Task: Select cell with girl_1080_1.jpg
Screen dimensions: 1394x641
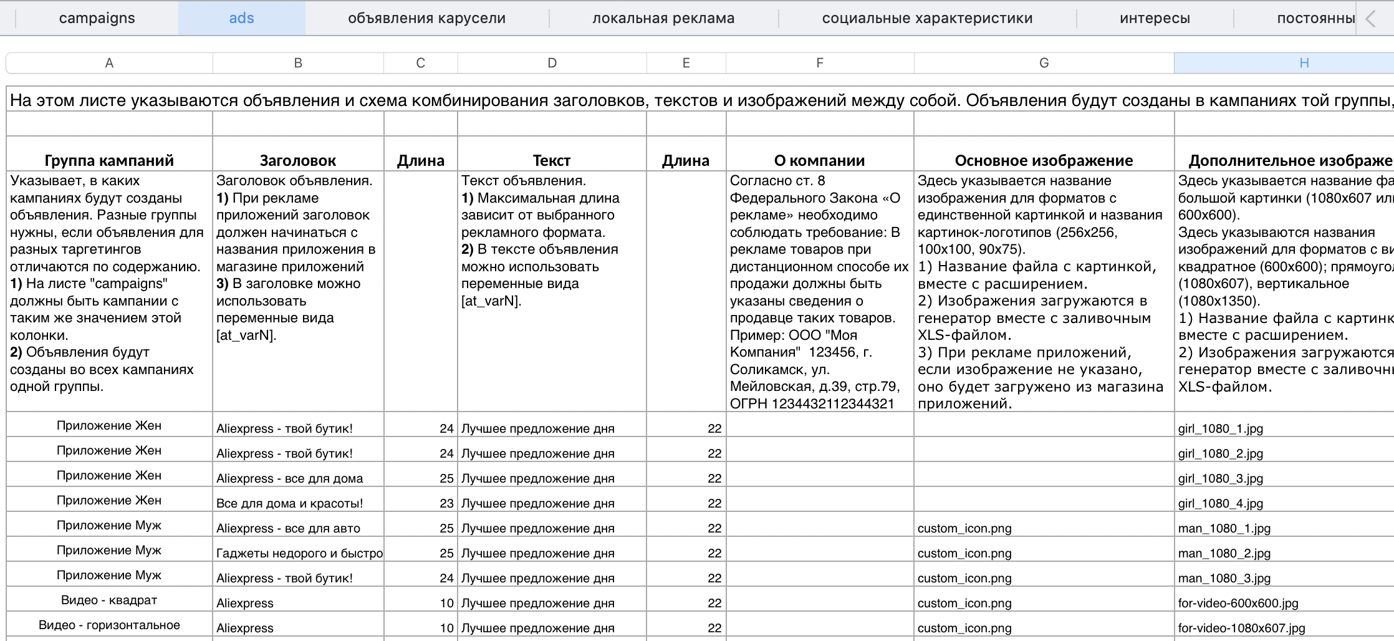Action: pyautogui.click(x=1284, y=425)
